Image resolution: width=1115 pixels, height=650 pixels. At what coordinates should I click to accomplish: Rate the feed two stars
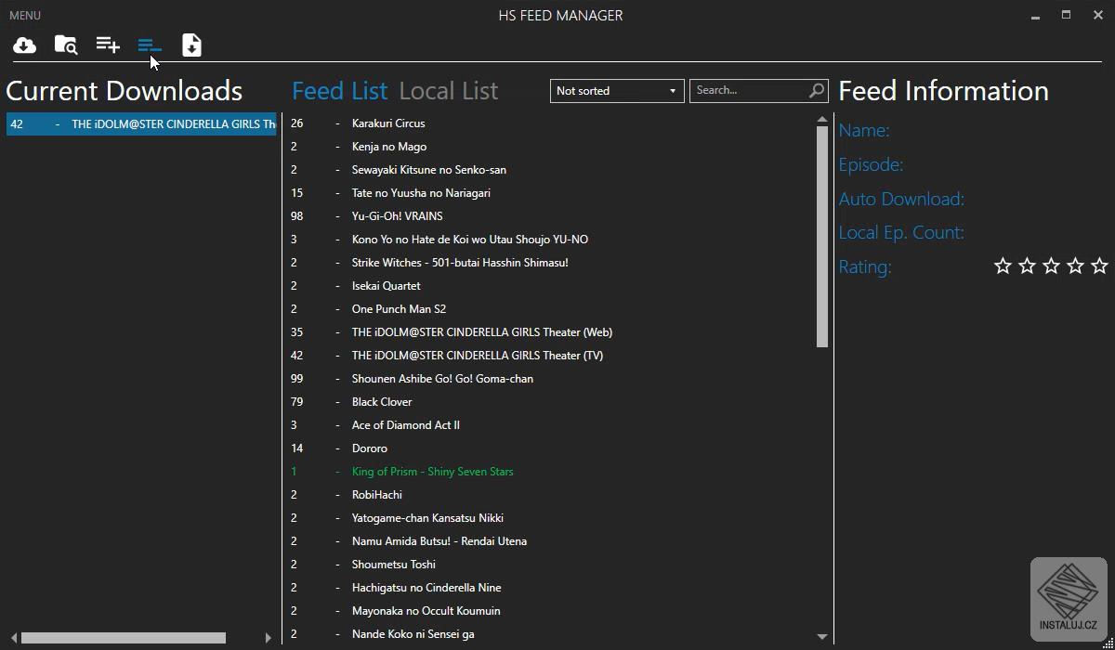click(1027, 266)
